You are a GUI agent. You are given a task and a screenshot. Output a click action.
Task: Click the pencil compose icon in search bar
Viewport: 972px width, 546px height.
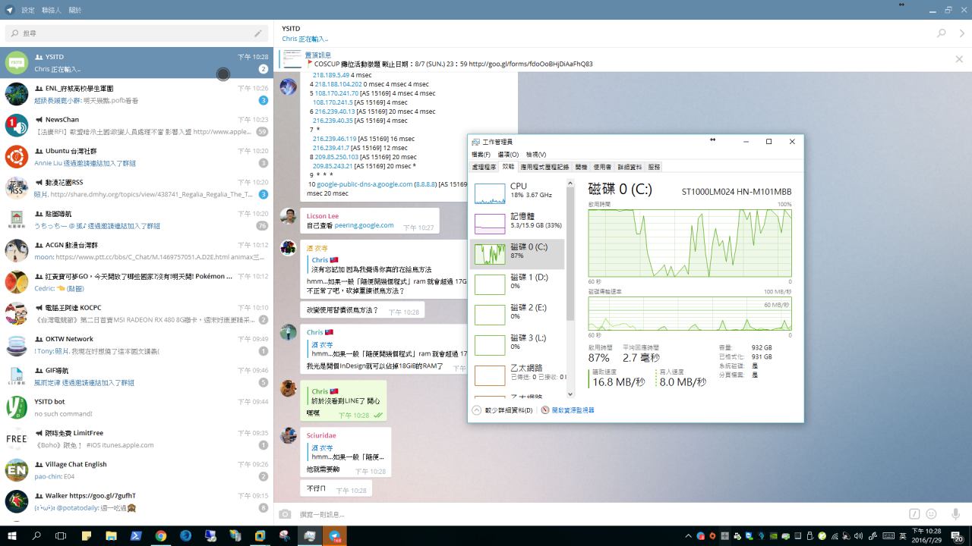(258, 33)
